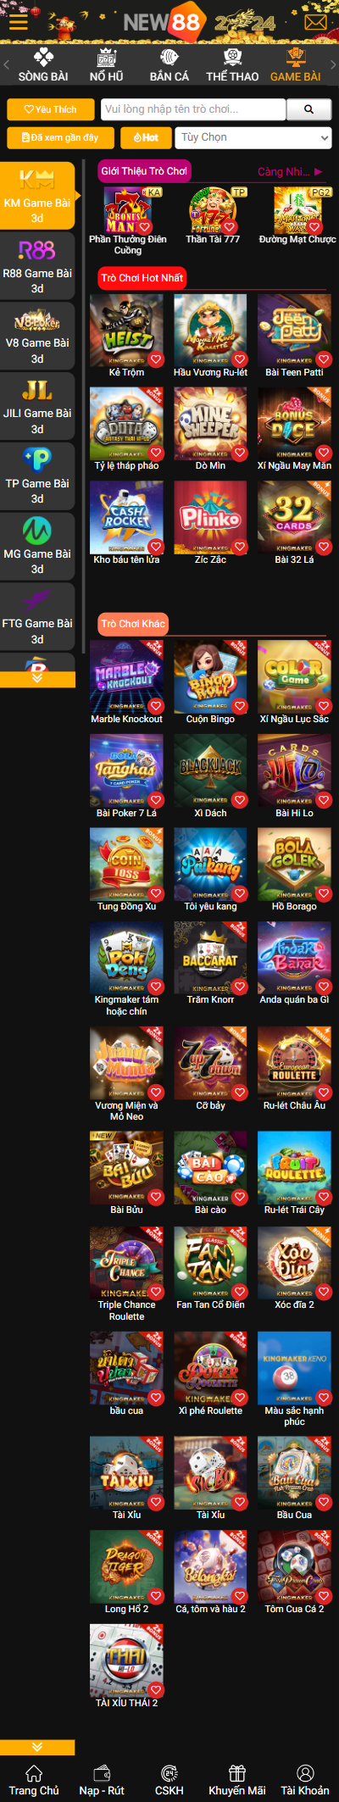Select JILI Game Bài 3d provider
Image resolution: width=339 pixels, height=1802 pixels.
point(37,407)
